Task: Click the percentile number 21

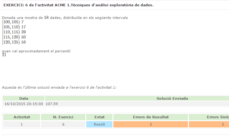Action: [4, 55]
